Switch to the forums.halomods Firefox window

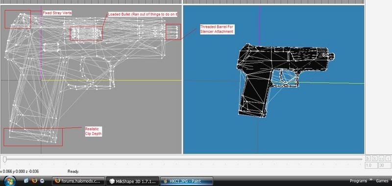click(x=79, y=181)
